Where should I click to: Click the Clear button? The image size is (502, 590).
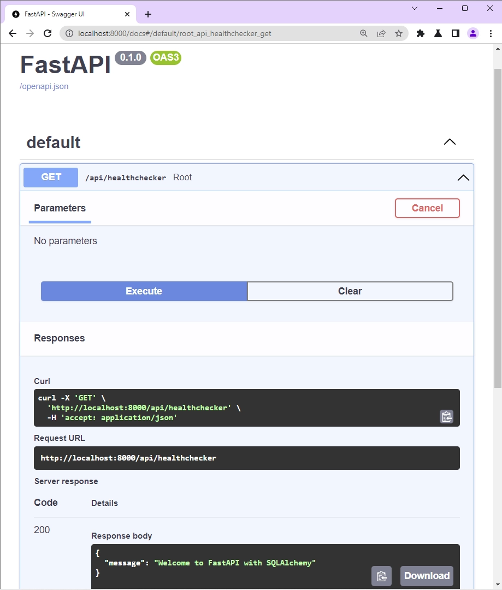[350, 291]
